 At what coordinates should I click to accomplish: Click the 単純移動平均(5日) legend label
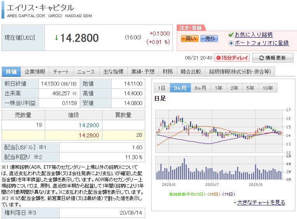[187, 194]
